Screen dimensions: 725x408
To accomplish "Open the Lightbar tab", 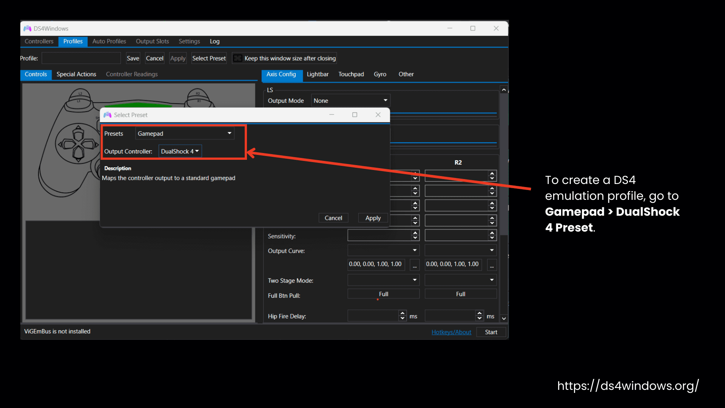I will click(x=318, y=74).
